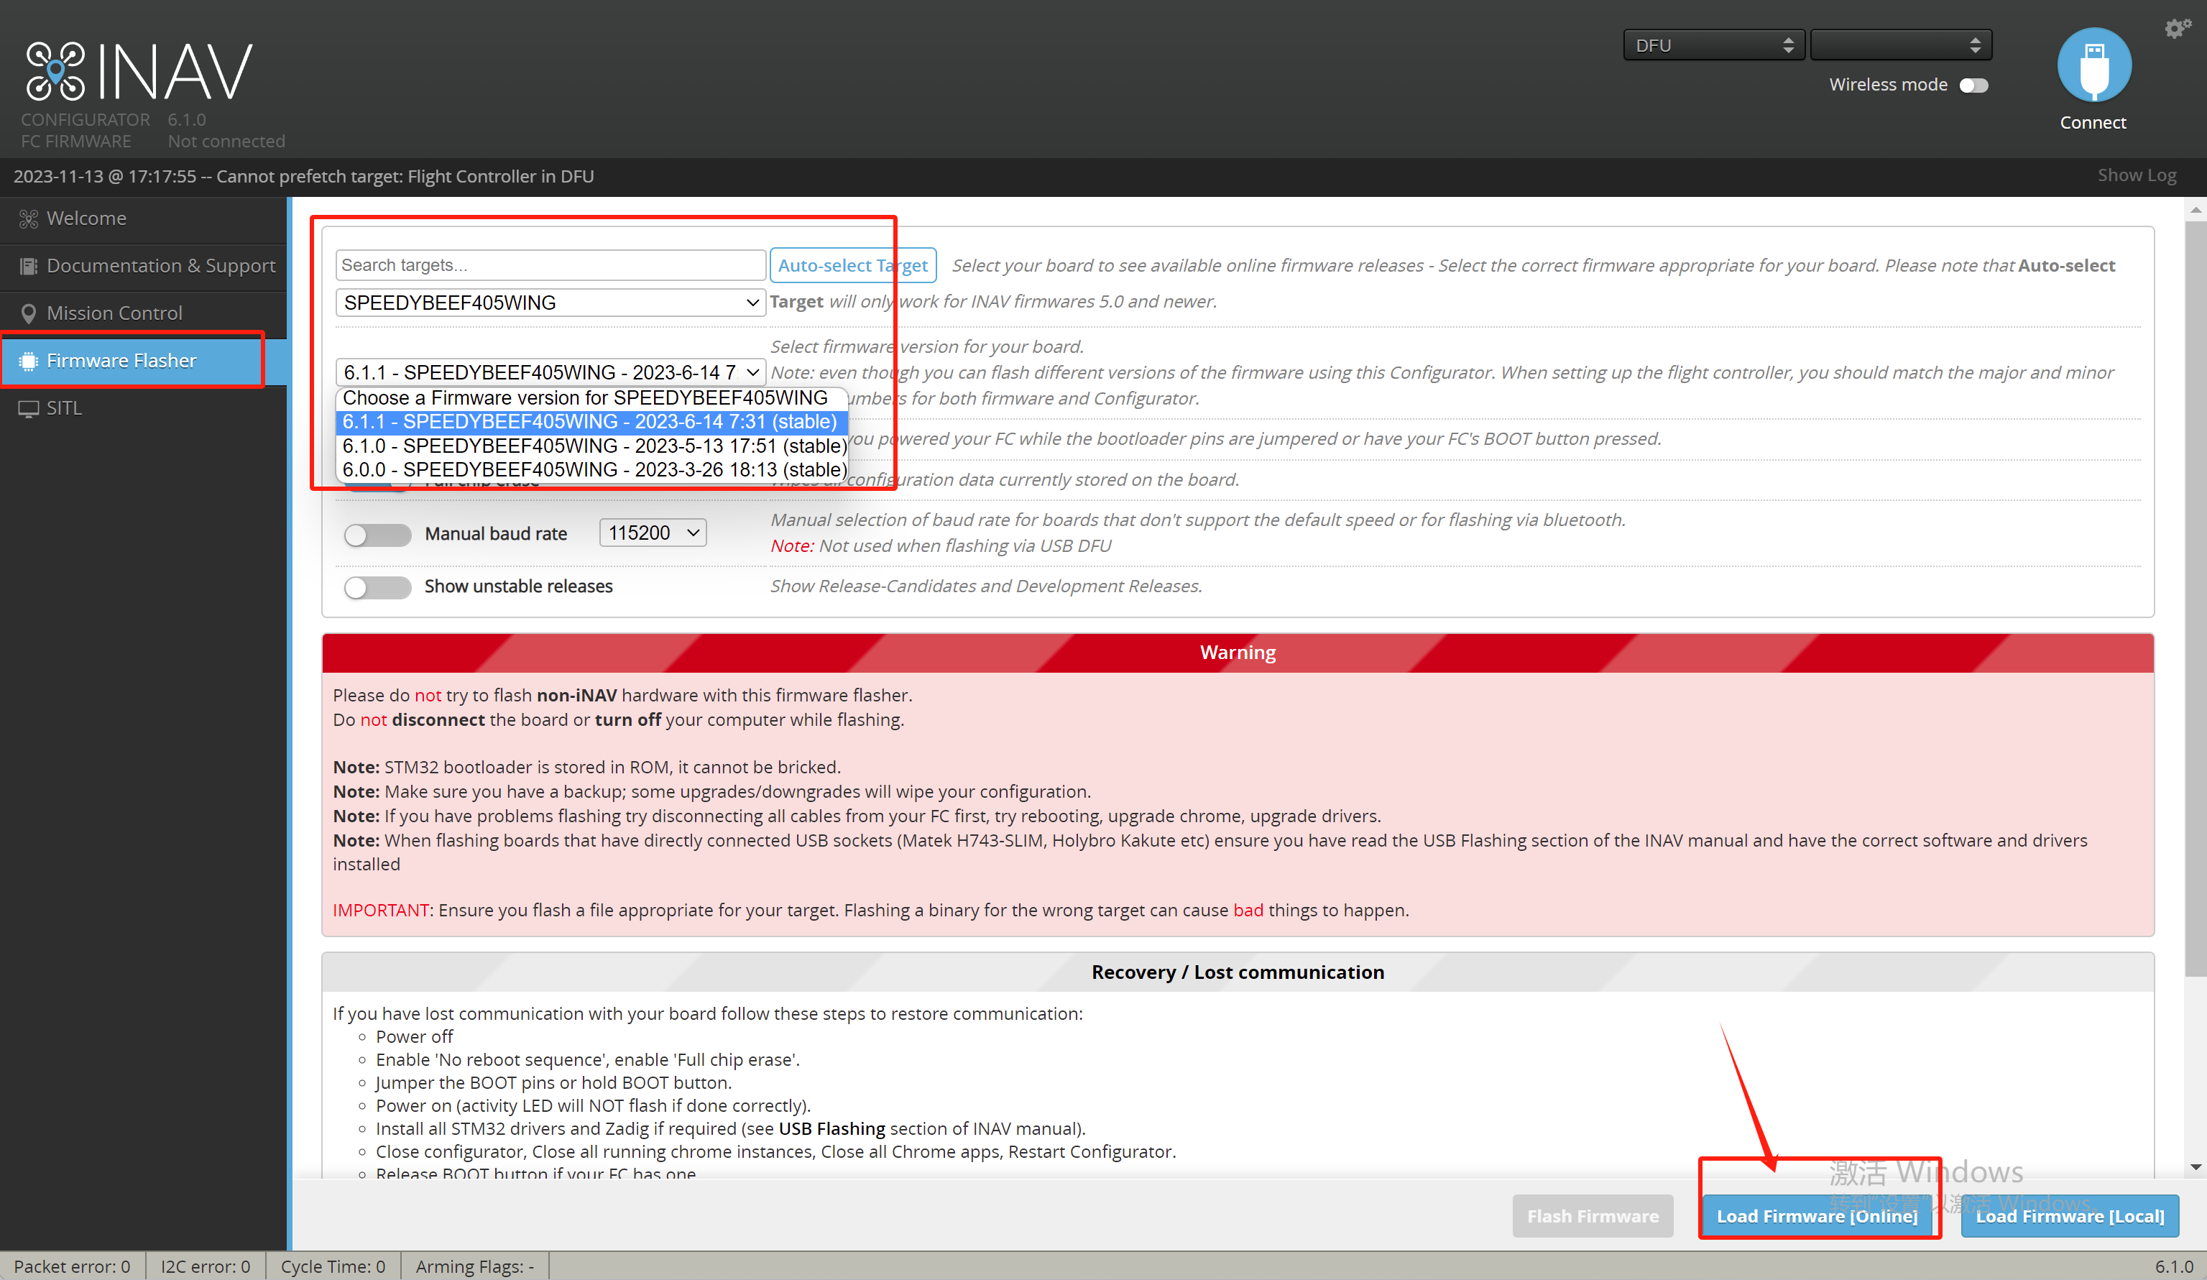Click 'Packet error: 0' in status bar
This screenshot has height=1280, width=2207.
pos(72,1266)
